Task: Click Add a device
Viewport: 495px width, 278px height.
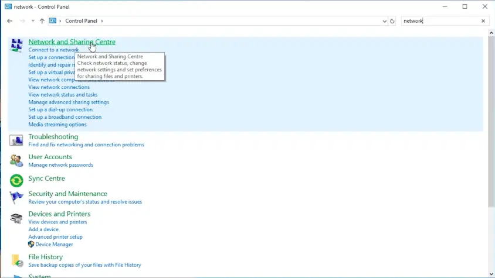Action: (x=43, y=229)
